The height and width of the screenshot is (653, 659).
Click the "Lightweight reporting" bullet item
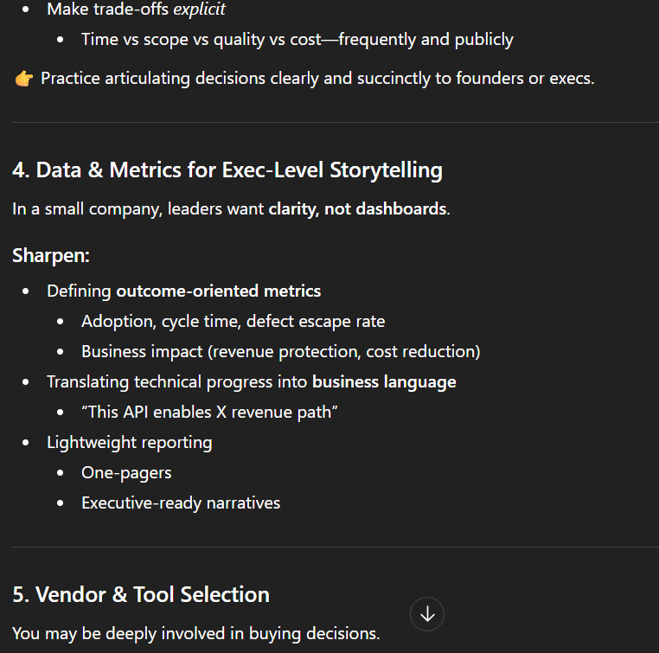point(130,442)
